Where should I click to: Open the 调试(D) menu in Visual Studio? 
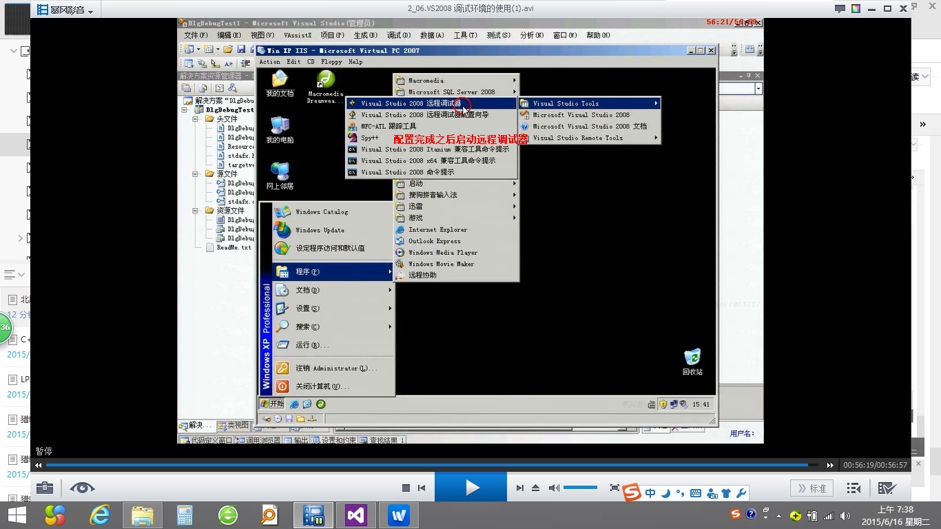tap(398, 35)
